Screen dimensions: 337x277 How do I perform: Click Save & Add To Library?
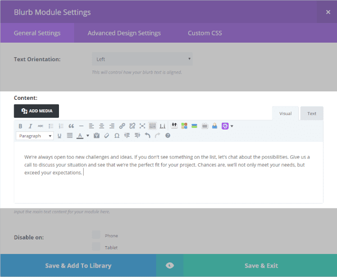pyautogui.click(x=78, y=266)
